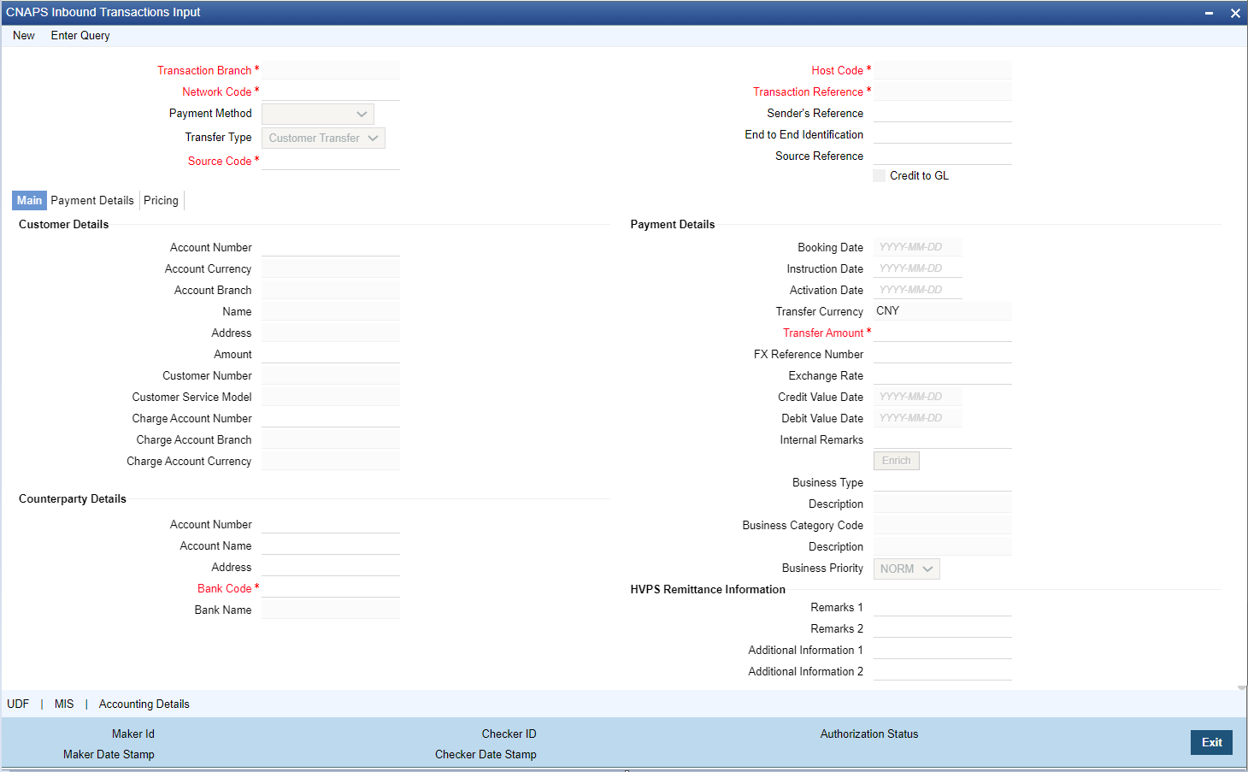
Task: Click the Activation Date field
Action: (x=918, y=290)
